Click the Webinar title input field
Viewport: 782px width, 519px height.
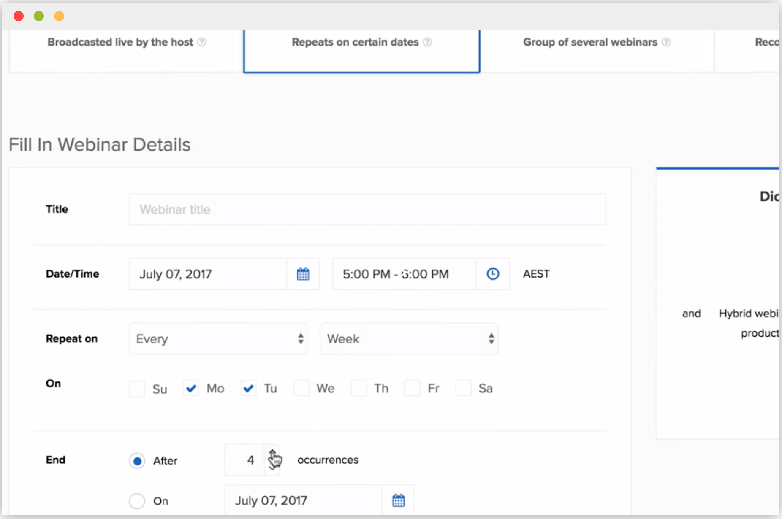click(367, 209)
